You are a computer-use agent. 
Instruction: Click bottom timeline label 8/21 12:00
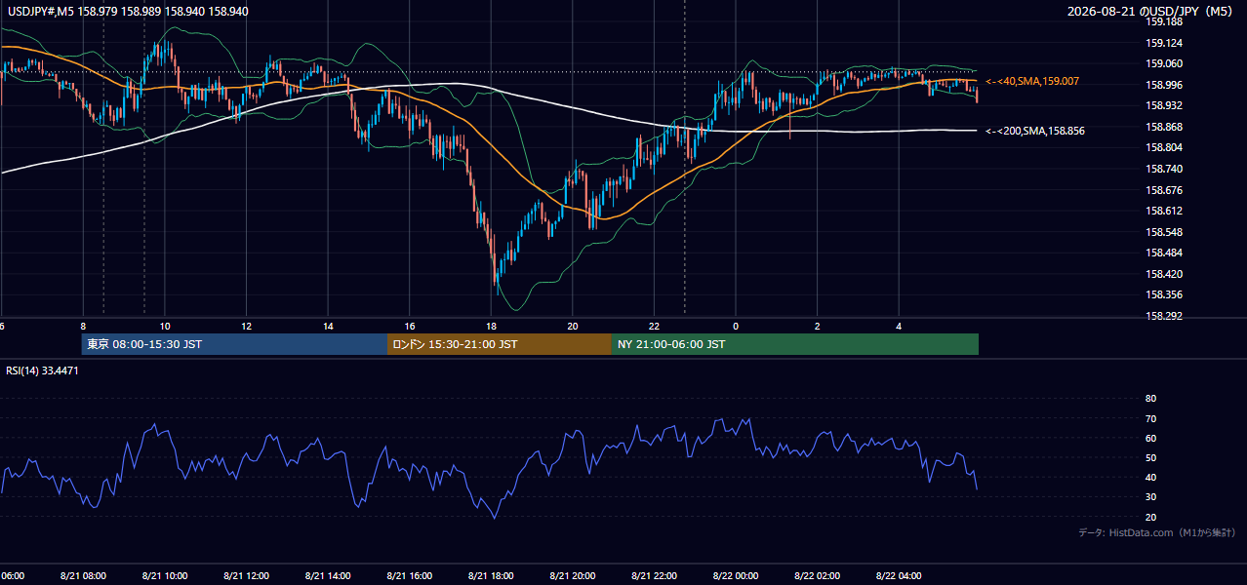247,576
